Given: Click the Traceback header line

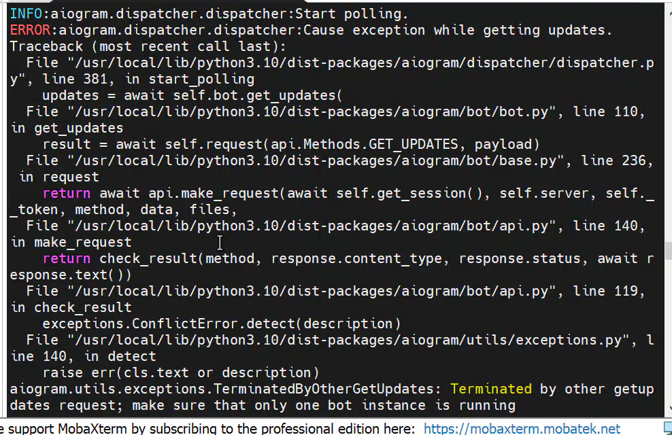Looking at the screenshot, I should (148, 46).
